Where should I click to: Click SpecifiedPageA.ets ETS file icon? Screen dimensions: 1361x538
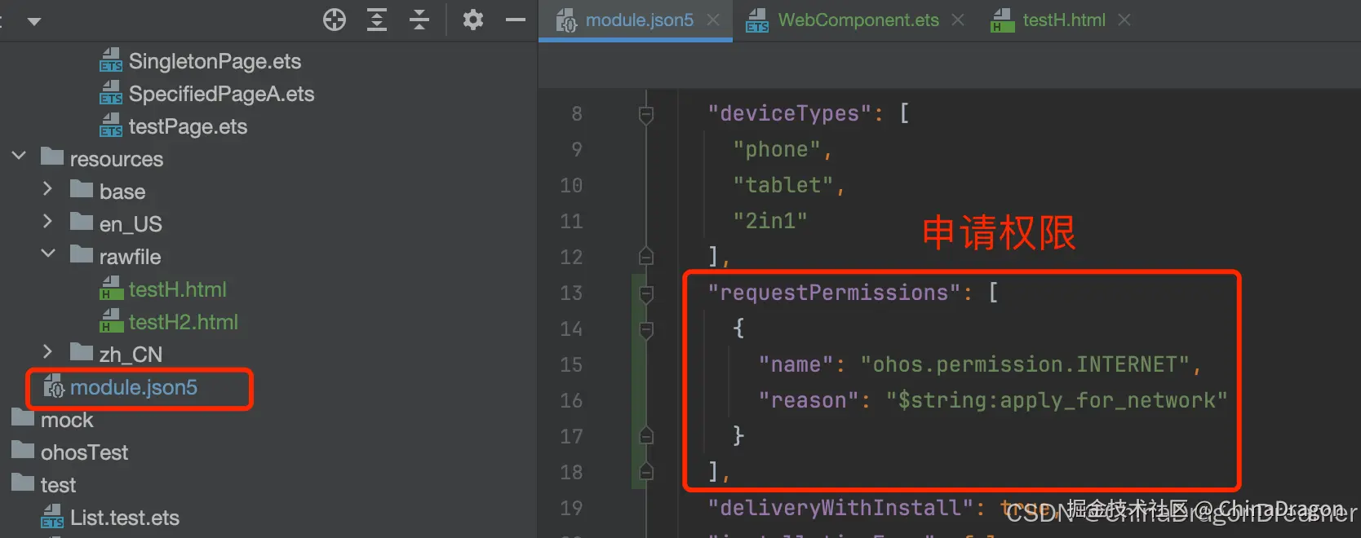(x=111, y=93)
